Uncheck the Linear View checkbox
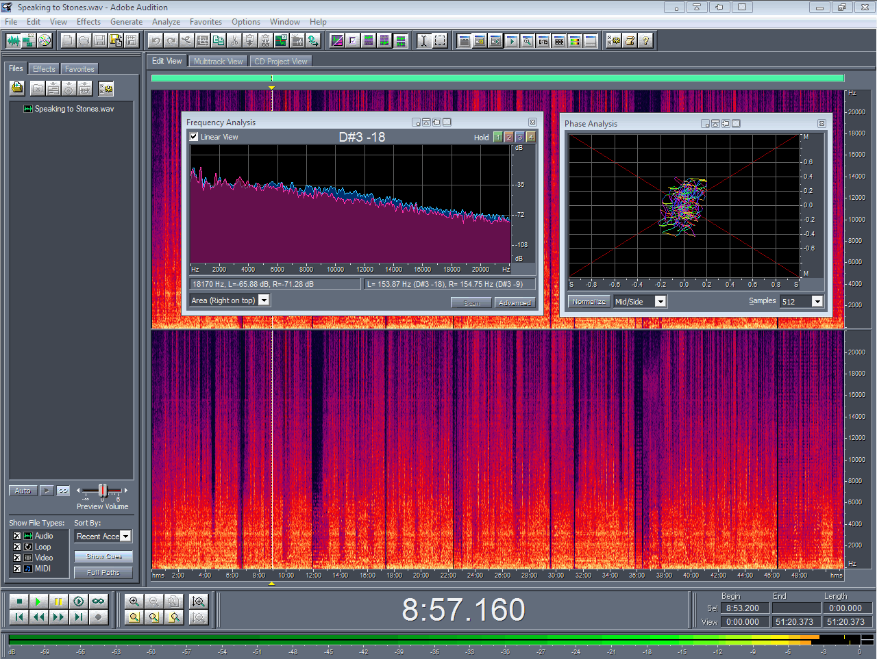 pos(194,137)
